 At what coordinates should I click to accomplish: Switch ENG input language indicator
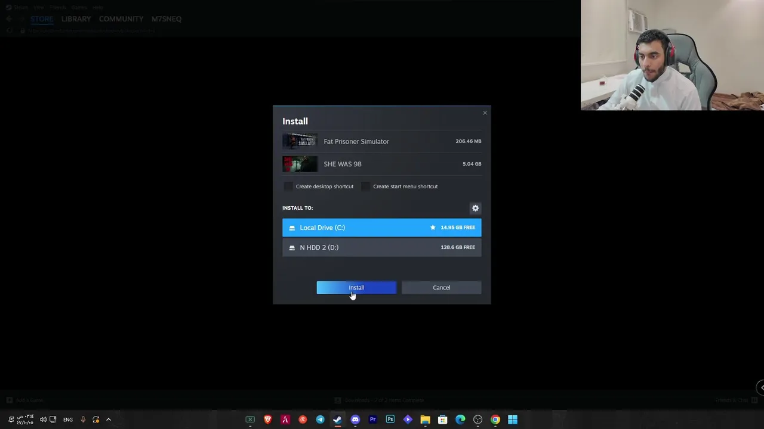68,419
